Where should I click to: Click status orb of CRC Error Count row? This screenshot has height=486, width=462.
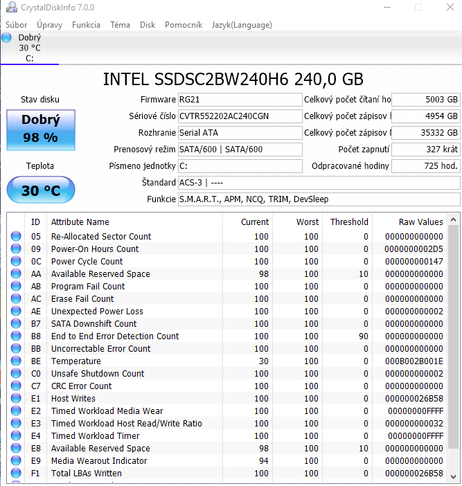coord(16,386)
